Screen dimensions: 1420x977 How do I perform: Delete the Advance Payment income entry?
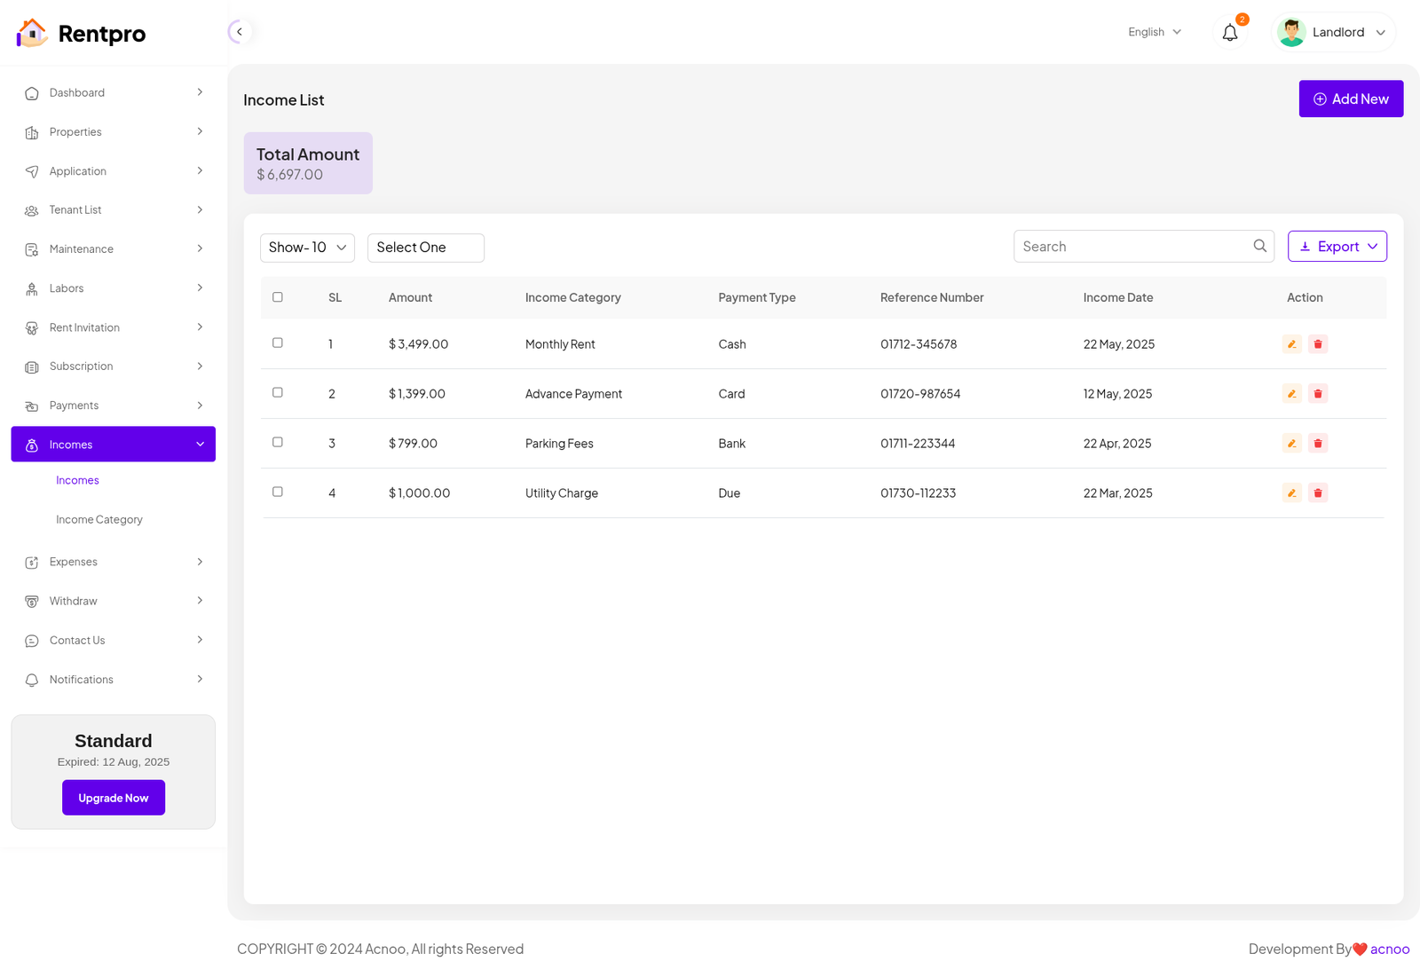(1318, 394)
